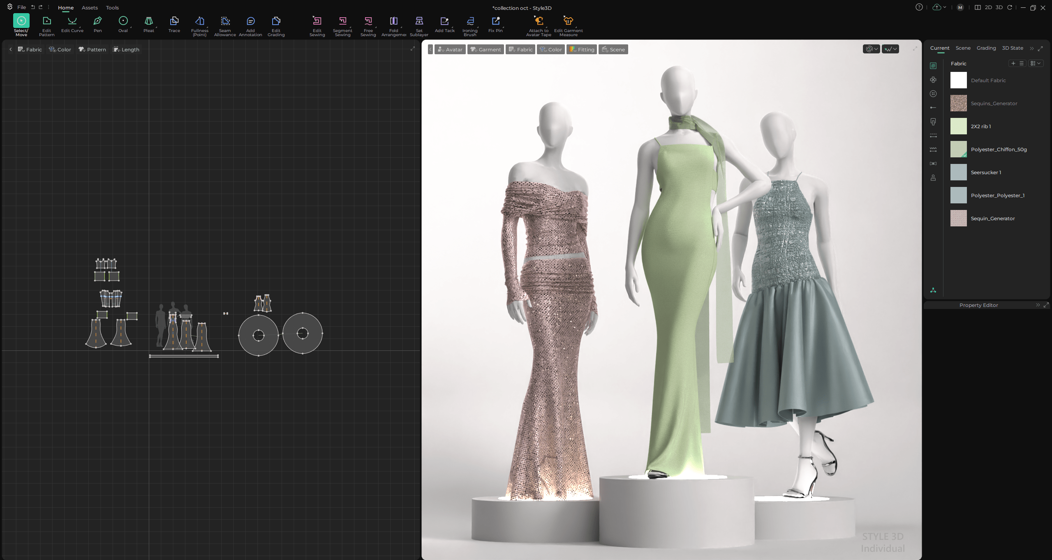Select the Polyester_Chiffon_50g fabric swatch

click(x=958, y=149)
